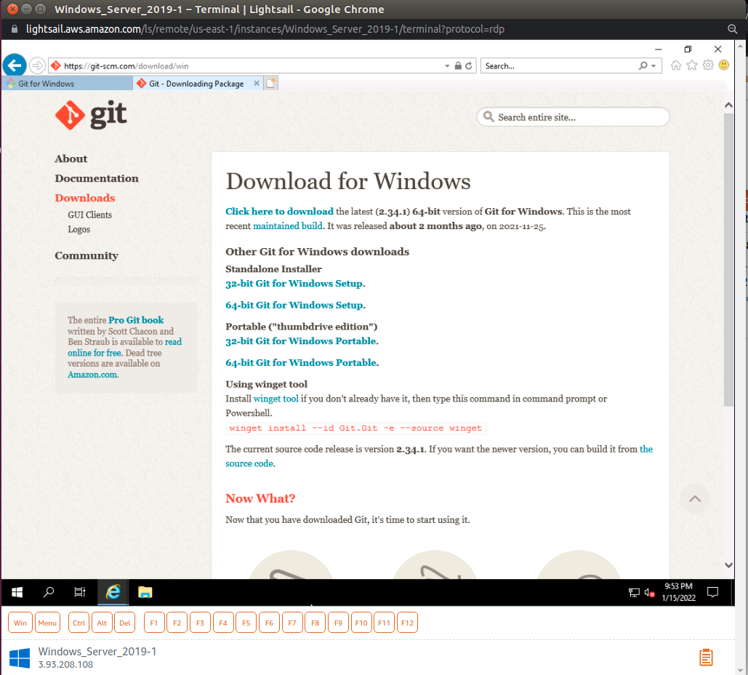Image resolution: width=748 pixels, height=675 pixels.
Task: Click the smiley feedback icon
Action: [724, 65]
